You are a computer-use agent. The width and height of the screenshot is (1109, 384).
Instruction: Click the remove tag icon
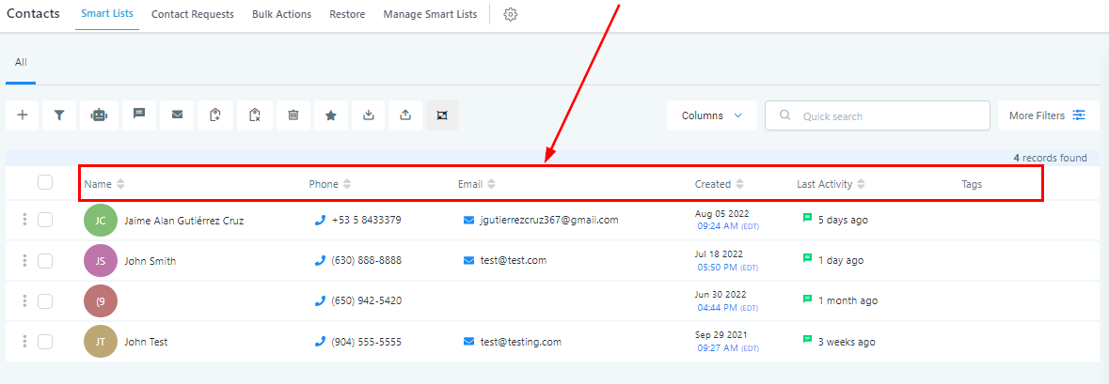point(254,115)
